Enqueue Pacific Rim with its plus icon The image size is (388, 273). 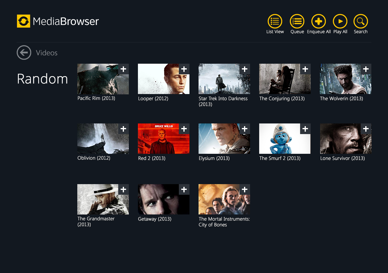[x=123, y=69]
